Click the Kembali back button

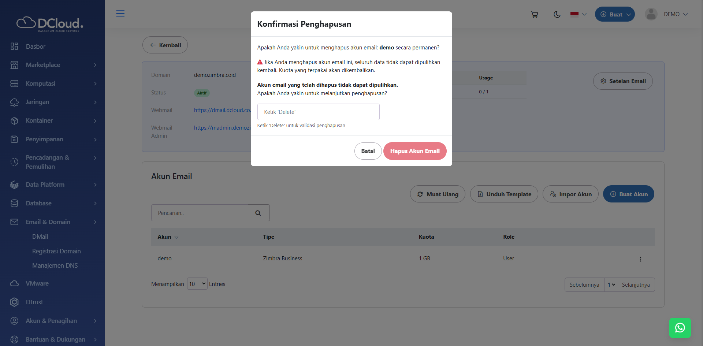click(165, 45)
